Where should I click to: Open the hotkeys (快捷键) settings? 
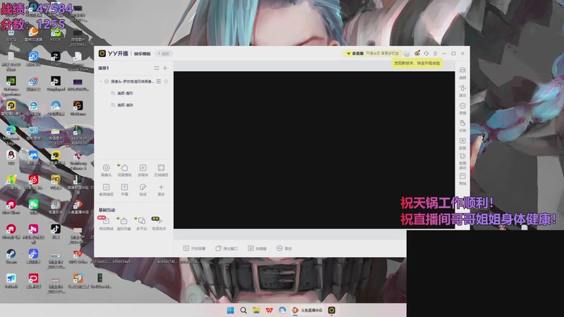[257, 249]
